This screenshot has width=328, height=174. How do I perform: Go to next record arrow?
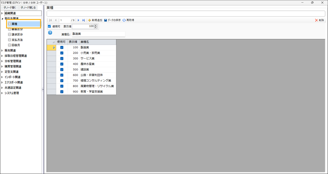click(79, 20)
